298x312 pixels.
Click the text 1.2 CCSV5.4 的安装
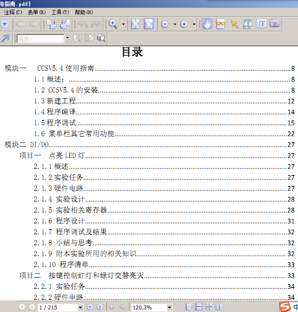(66, 90)
